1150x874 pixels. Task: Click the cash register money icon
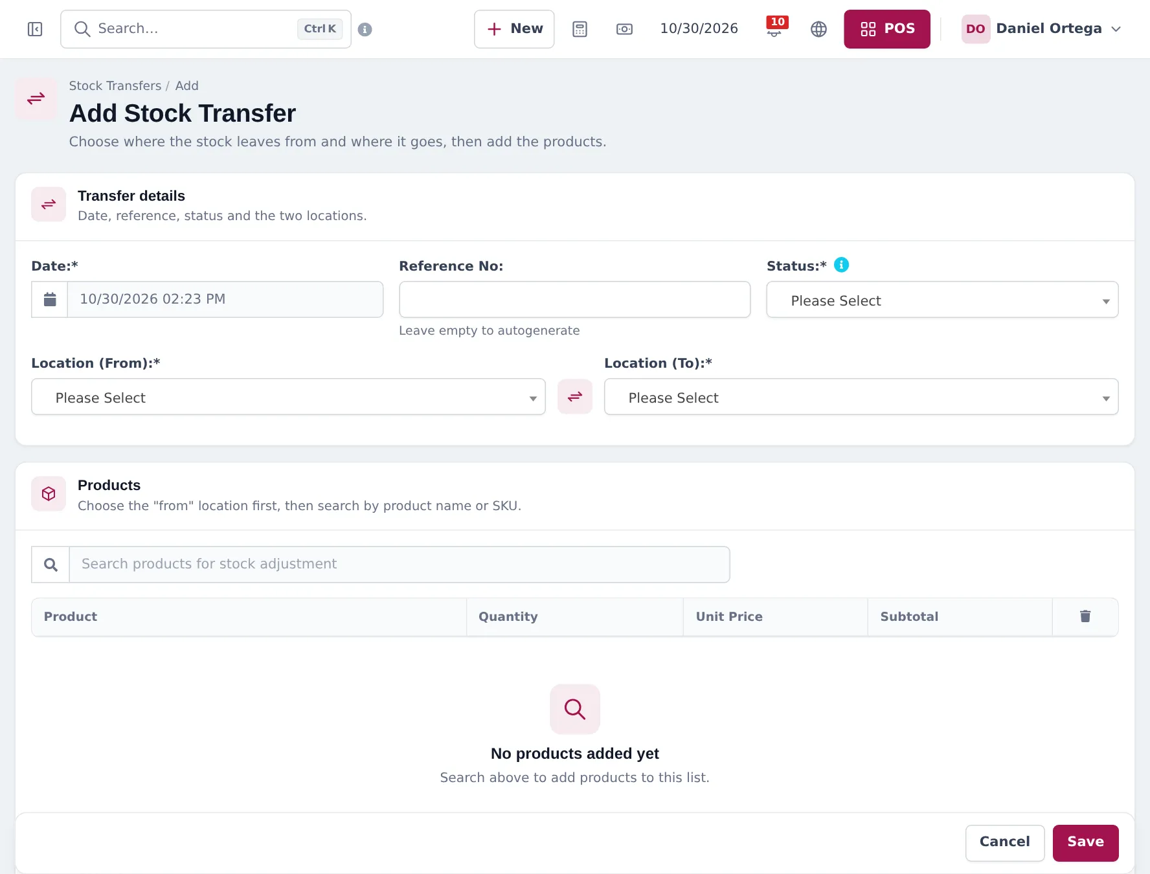[624, 29]
